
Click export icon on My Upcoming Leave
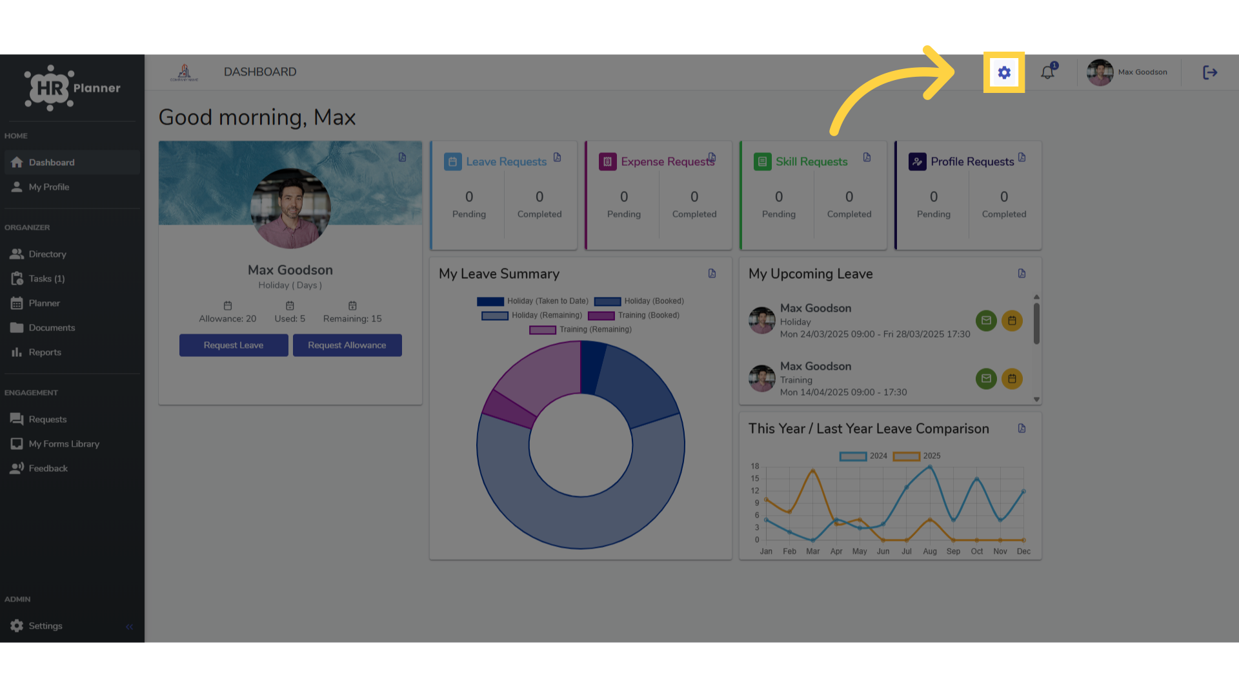(1022, 274)
